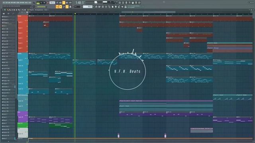Select the first pattern entry in the picker list
The height and width of the screenshot is (143, 255).
click(8, 17)
